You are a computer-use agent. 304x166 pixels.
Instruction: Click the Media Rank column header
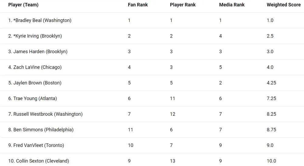pyautogui.click(x=232, y=5)
